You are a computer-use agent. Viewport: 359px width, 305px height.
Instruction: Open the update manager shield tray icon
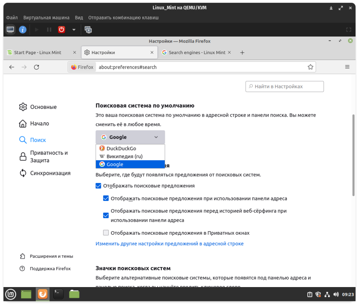318,294
